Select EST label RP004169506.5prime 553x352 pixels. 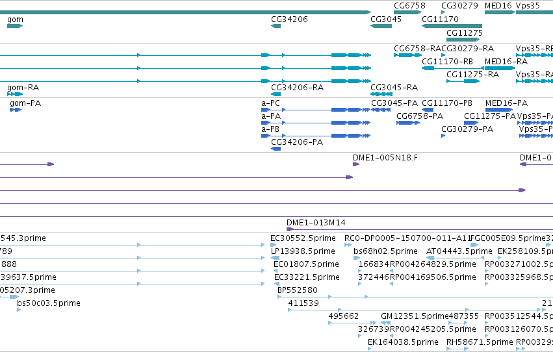[x=433, y=278]
